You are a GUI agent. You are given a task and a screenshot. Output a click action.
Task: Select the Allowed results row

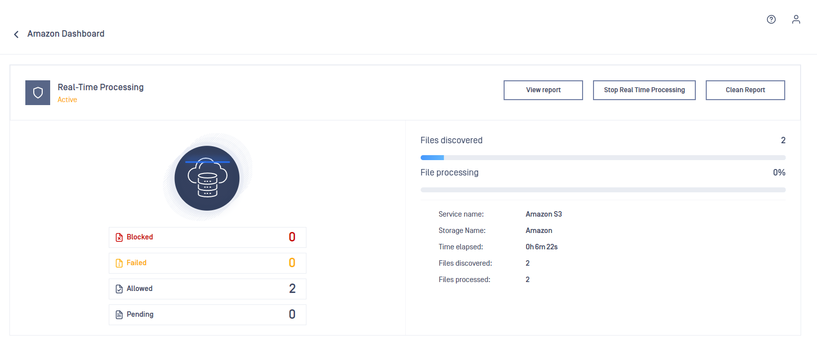(208, 289)
